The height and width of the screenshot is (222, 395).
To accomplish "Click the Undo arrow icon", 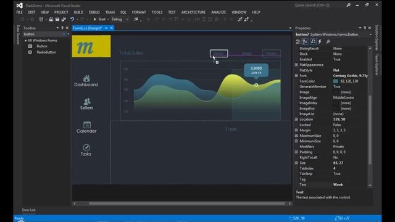I will click(x=72, y=19).
